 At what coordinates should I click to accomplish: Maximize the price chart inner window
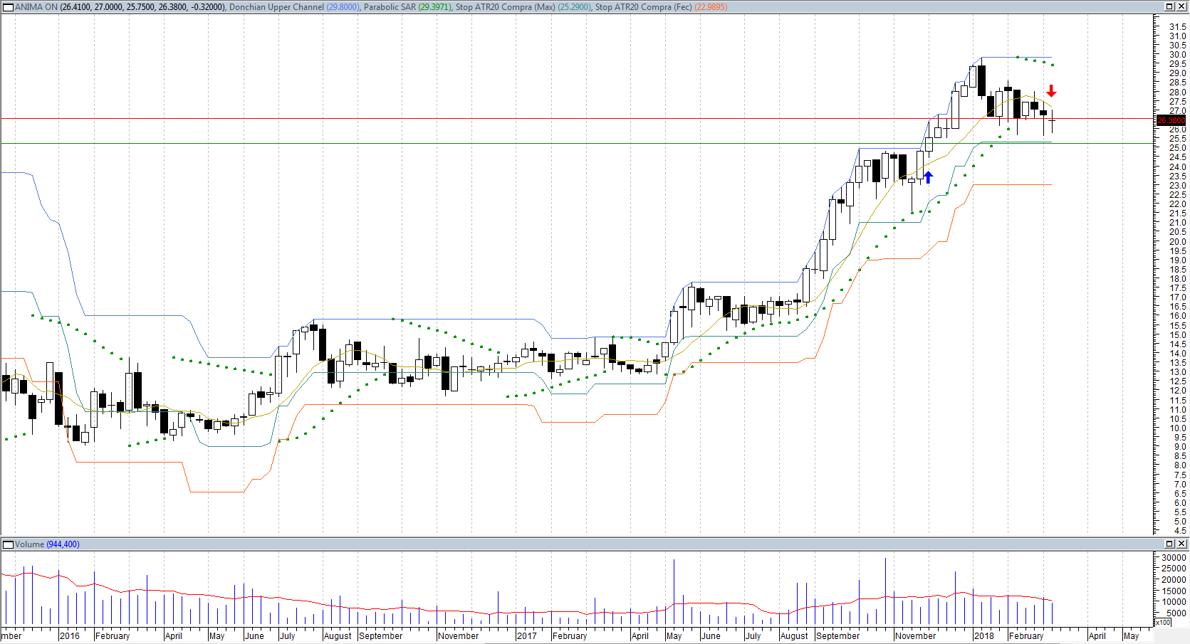1169,6
